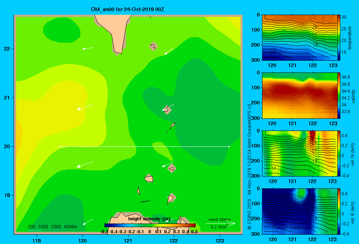The image size is (359, 244).
Task: Click the '30' tick on temperature colorbar
Action: pyautogui.click(x=344, y=17)
